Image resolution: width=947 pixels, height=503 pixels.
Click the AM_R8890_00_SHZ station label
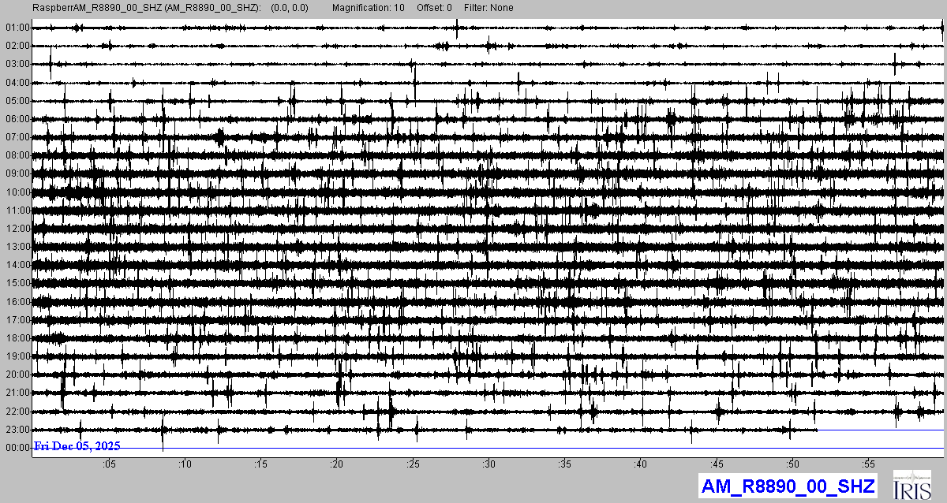(788, 486)
